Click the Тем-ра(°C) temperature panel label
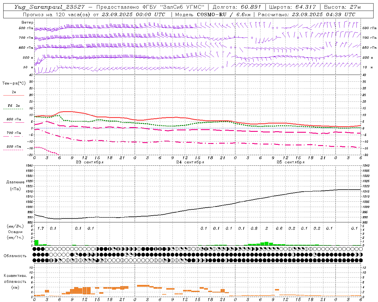 (14, 83)
